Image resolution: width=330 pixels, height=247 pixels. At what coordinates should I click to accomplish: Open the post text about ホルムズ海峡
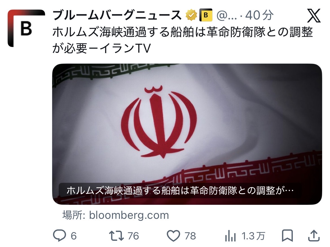click(x=182, y=40)
